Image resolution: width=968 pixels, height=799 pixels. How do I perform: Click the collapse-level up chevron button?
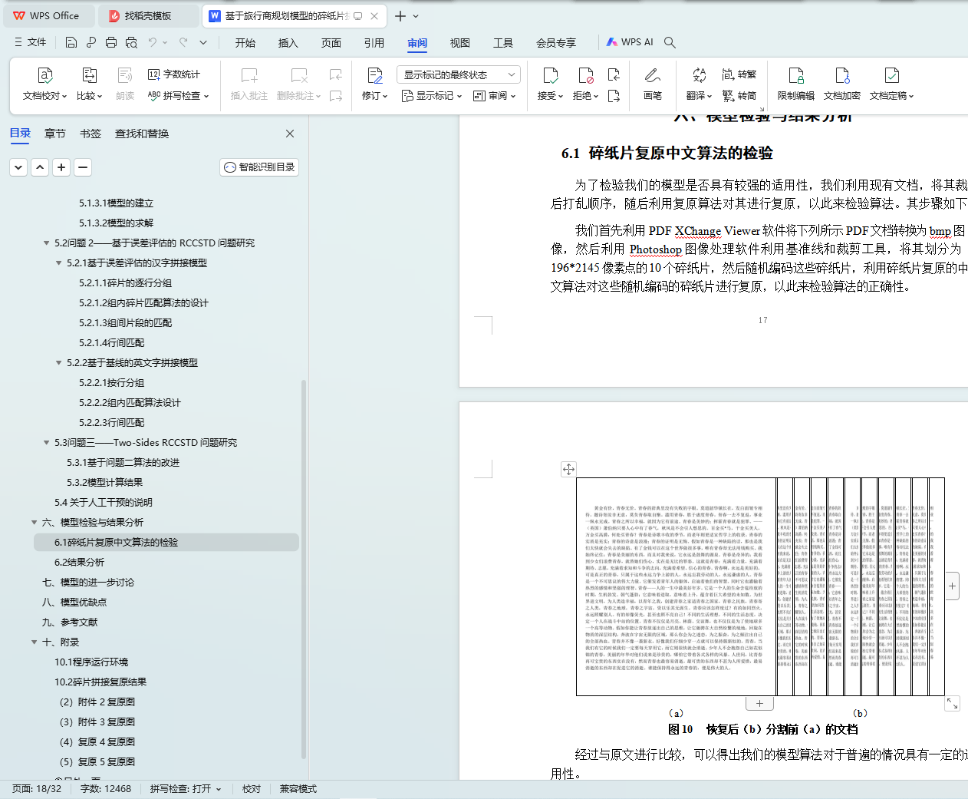[40, 167]
